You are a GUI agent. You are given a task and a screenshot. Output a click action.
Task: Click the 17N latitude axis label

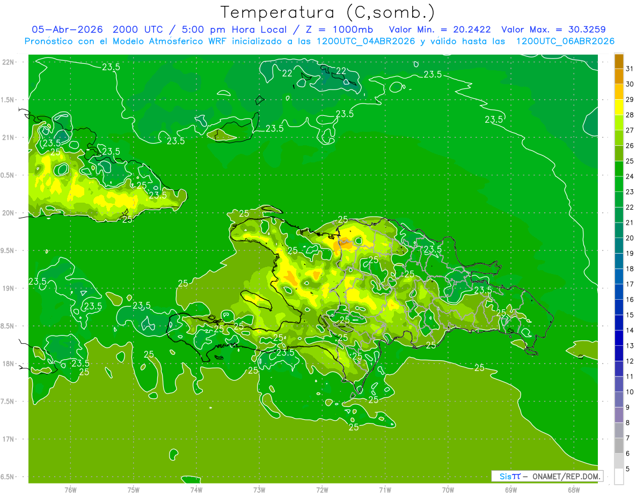pos(9,439)
